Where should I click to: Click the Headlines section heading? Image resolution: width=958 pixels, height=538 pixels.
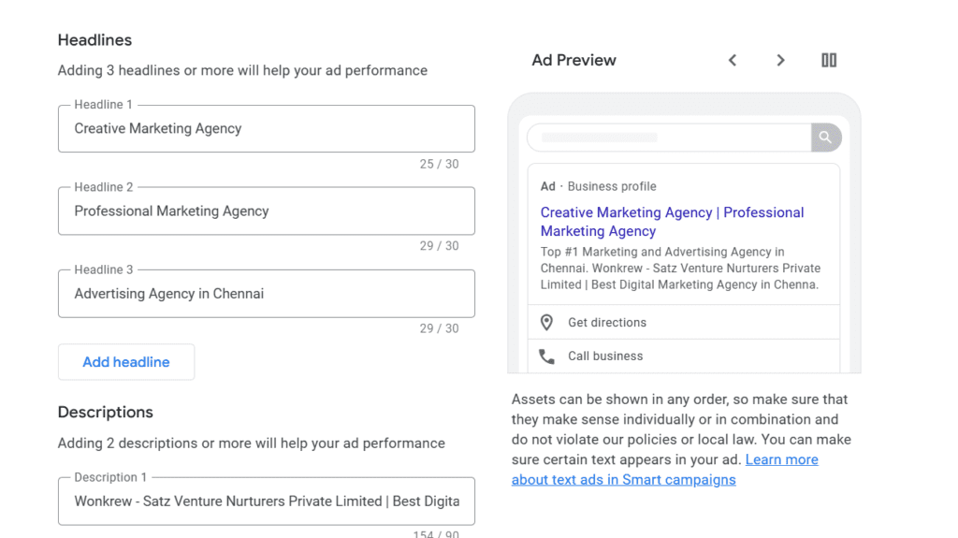(x=94, y=40)
